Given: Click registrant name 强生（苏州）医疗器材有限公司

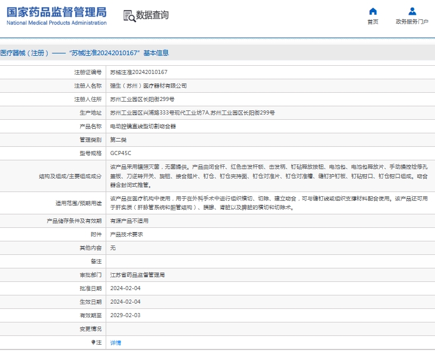Looking at the screenshot, I should (149, 86).
